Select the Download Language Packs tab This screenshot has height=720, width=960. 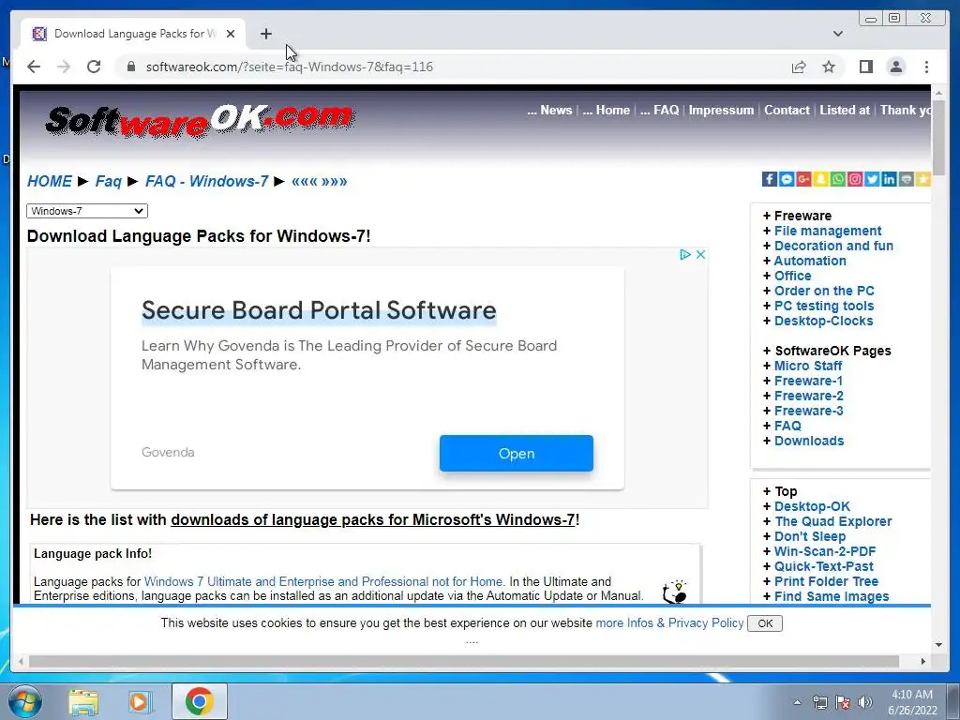tap(133, 34)
